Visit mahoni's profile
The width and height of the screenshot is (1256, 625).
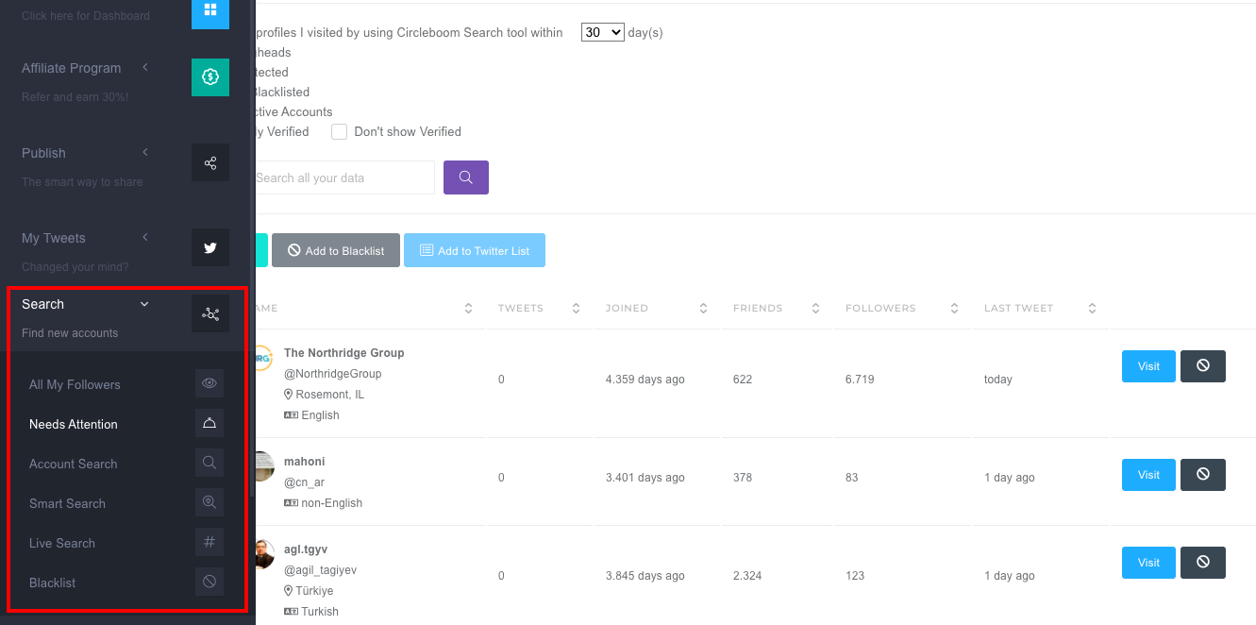click(x=1148, y=475)
